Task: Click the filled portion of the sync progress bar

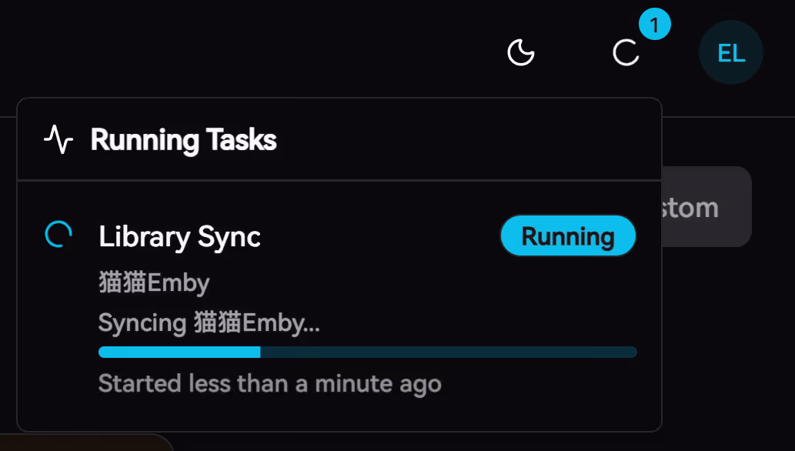Action: (x=179, y=352)
